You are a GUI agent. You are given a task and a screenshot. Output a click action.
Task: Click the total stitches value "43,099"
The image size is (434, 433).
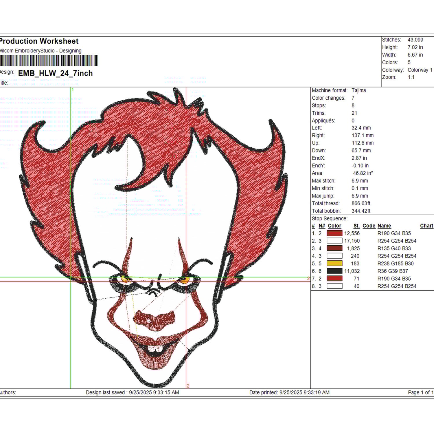415,40
